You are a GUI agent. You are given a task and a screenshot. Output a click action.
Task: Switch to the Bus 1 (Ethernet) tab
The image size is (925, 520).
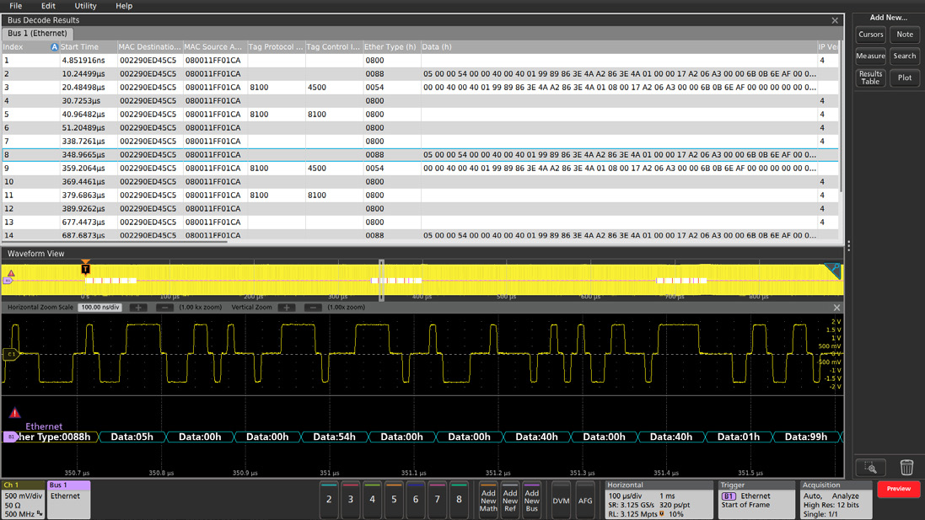(38, 33)
